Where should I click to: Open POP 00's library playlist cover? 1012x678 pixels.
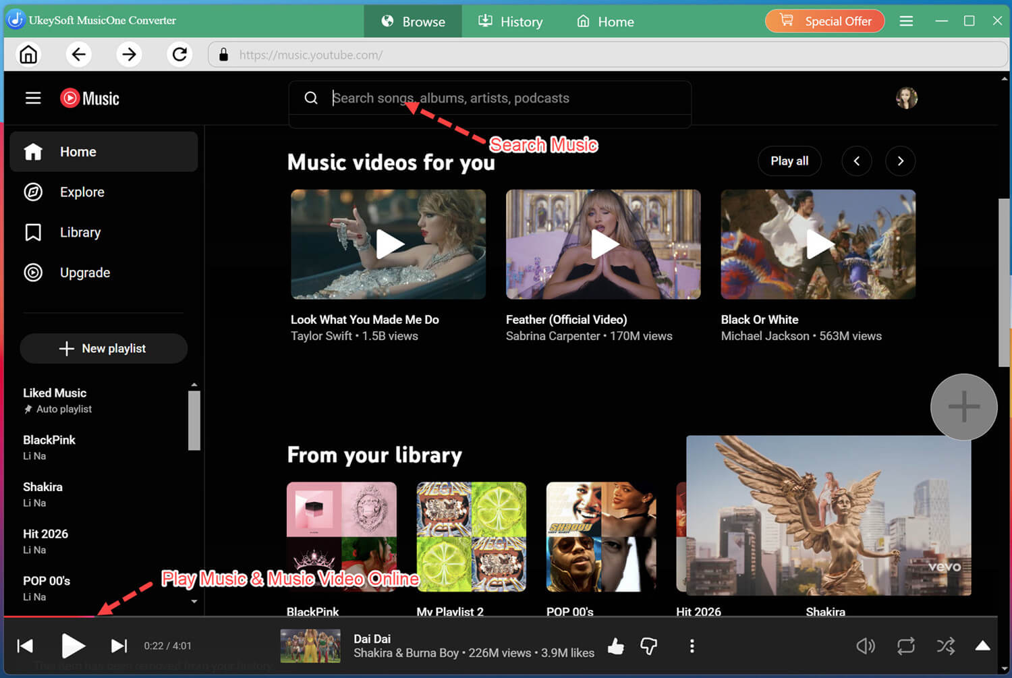click(x=601, y=537)
